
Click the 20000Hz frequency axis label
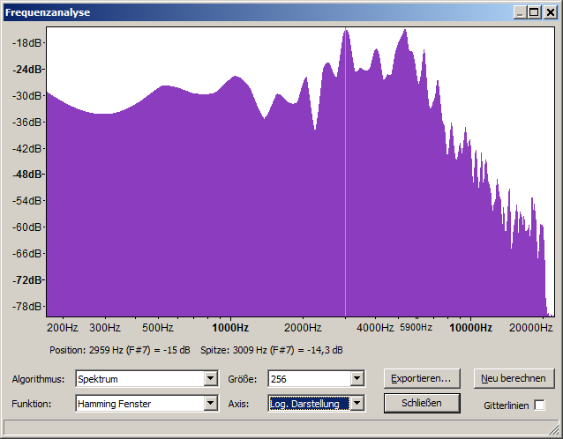pos(530,327)
